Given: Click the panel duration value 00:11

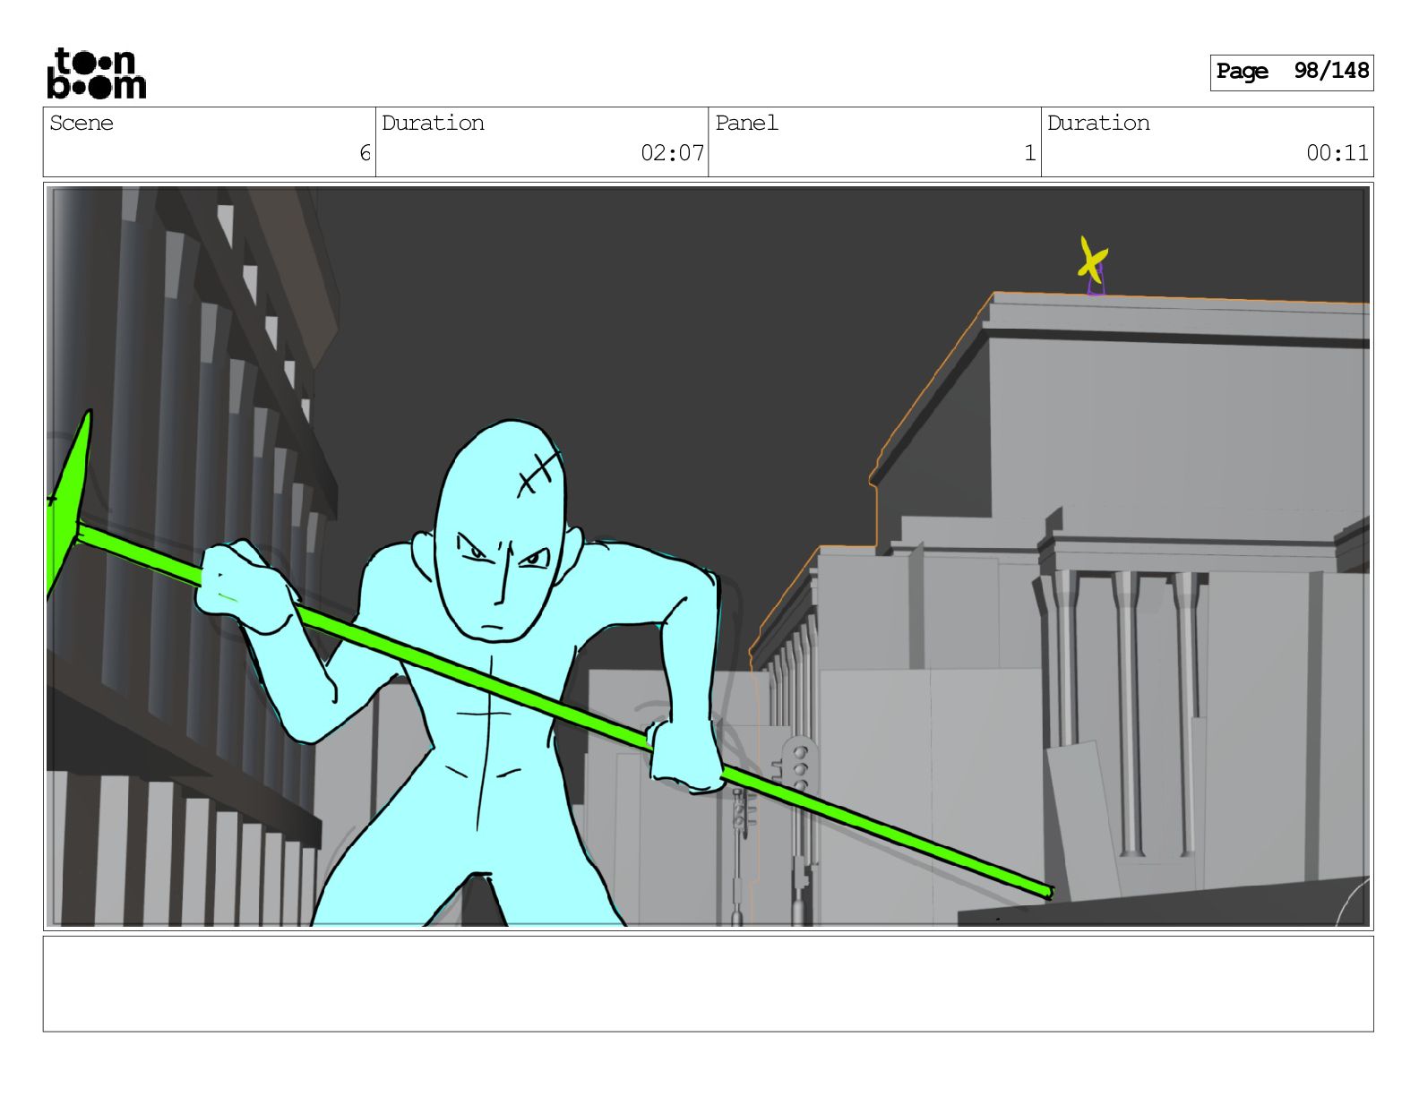Looking at the screenshot, I should point(1337,153).
